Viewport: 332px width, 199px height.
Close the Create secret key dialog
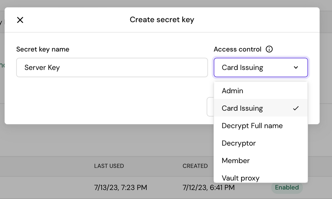click(x=20, y=20)
